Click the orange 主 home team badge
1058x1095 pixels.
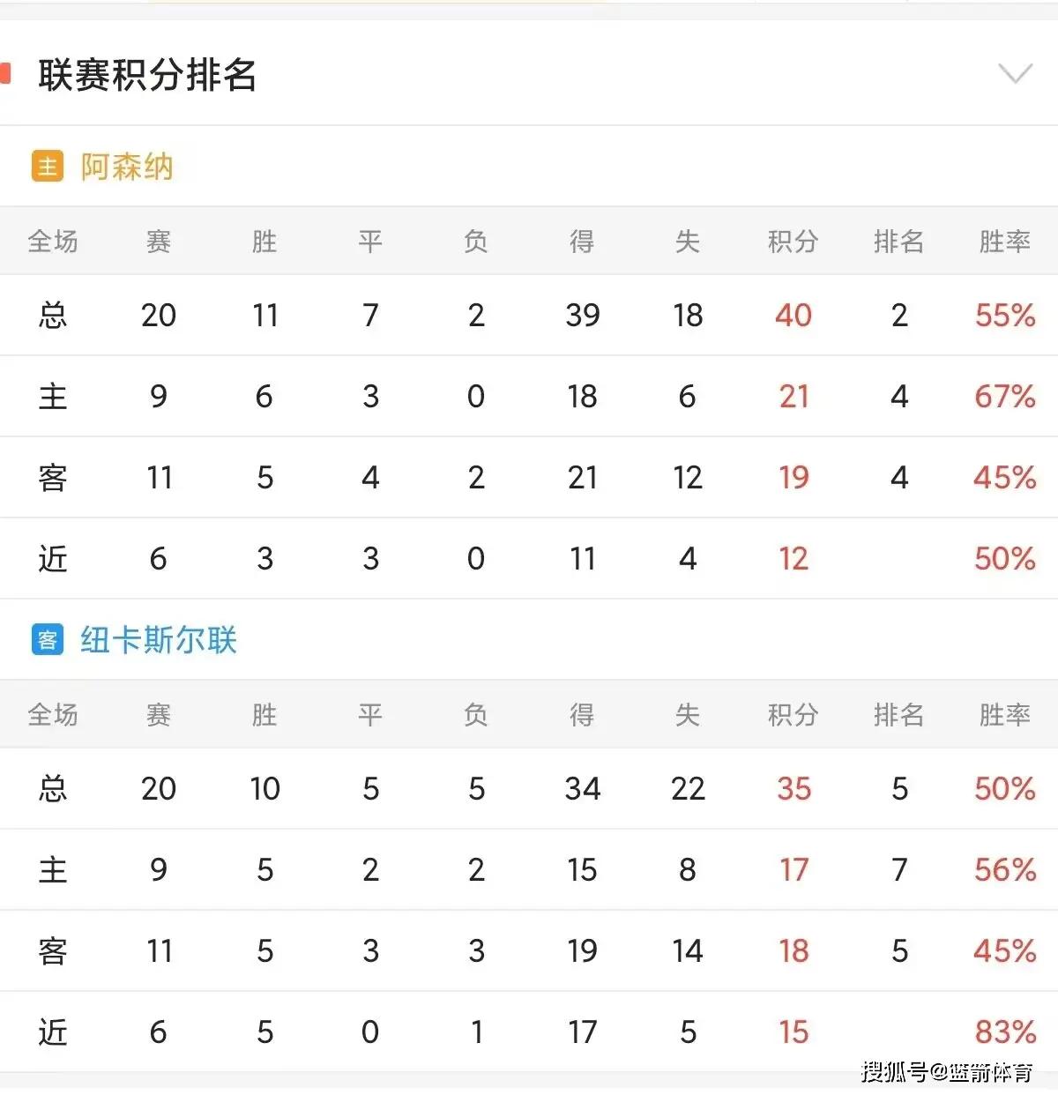pos(48,166)
